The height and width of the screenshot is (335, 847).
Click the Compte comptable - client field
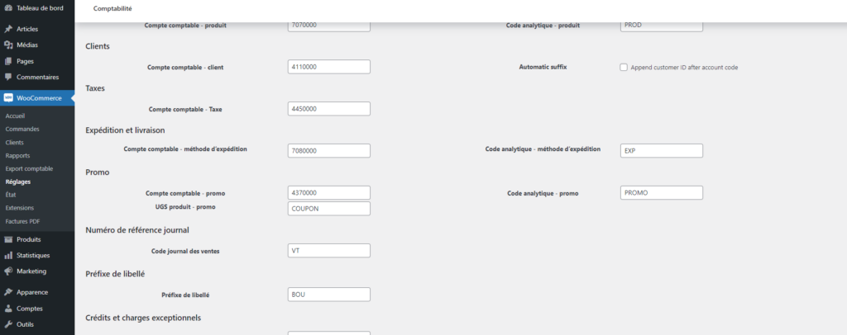tap(328, 67)
